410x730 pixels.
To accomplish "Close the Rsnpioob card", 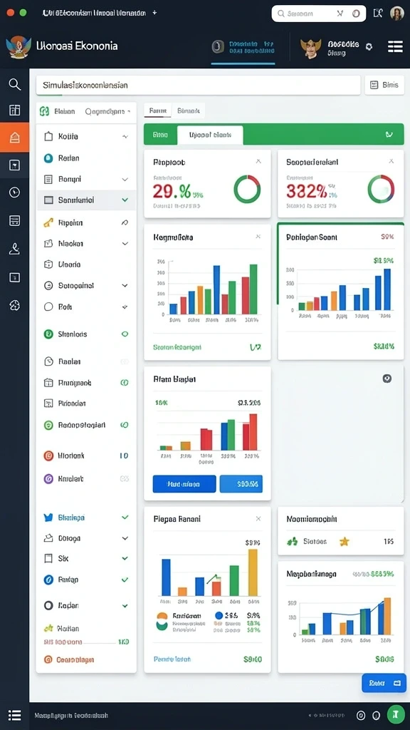I will coord(258,162).
